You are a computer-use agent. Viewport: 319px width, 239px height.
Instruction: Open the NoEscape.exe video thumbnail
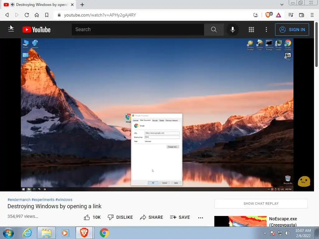coord(240,221)
